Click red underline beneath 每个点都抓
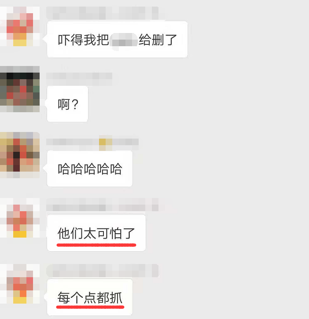Image resolution: width=309 pixels, height=319 pixels. 90,307
